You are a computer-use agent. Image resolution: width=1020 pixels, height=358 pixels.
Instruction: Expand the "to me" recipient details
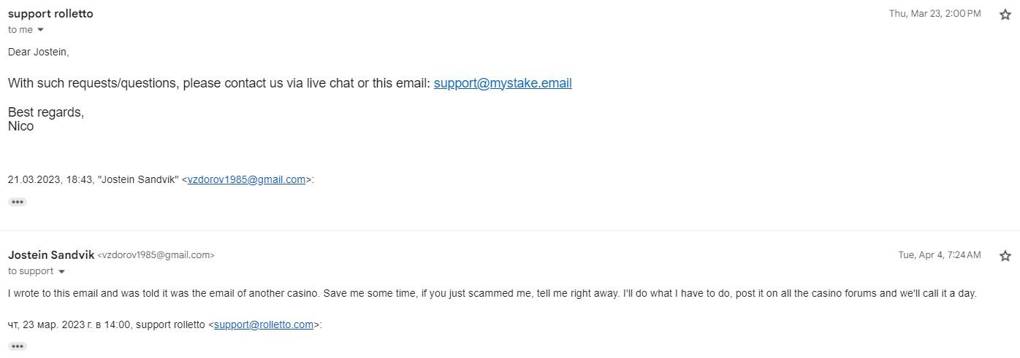[40, 30]
